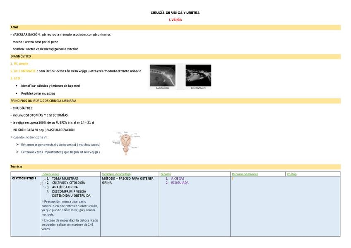Screen dimensions: 351x248
Task: Click the curved bracket arrow beside list
Action: (43, 183)
